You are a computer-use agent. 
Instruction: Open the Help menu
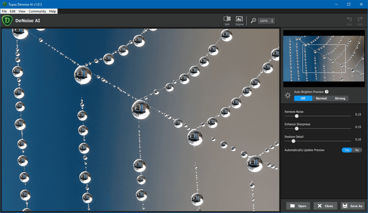[x=52, y=11]
